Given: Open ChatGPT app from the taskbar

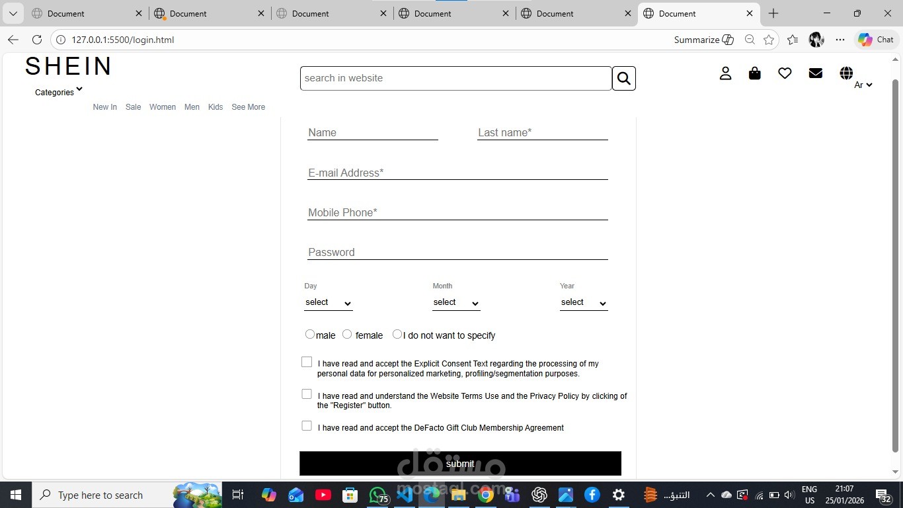Looking at the screenshot, I should coord(539,495).
